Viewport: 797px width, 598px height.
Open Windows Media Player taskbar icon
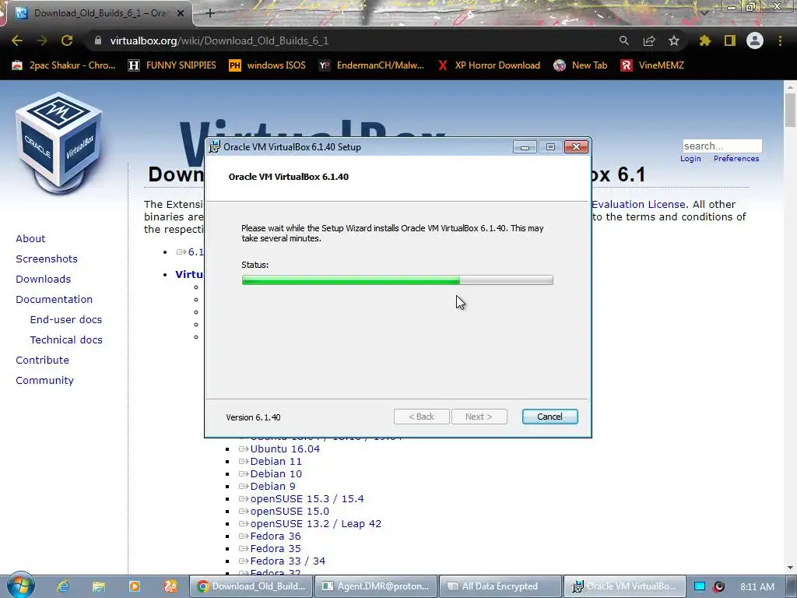tap(134, 586)
